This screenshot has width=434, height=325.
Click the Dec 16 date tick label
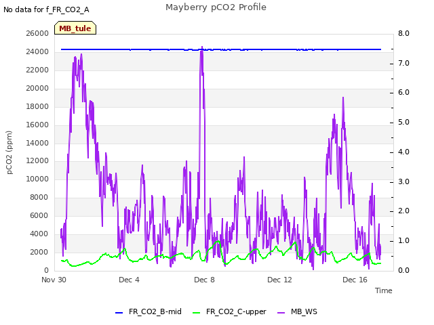(355, 280)
